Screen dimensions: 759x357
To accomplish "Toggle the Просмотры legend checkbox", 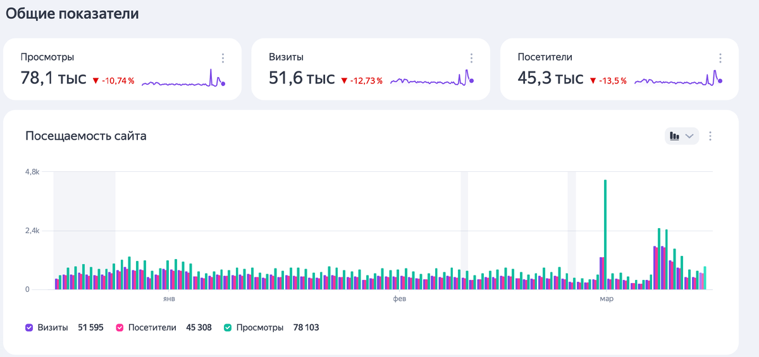I will click(228, 327).
